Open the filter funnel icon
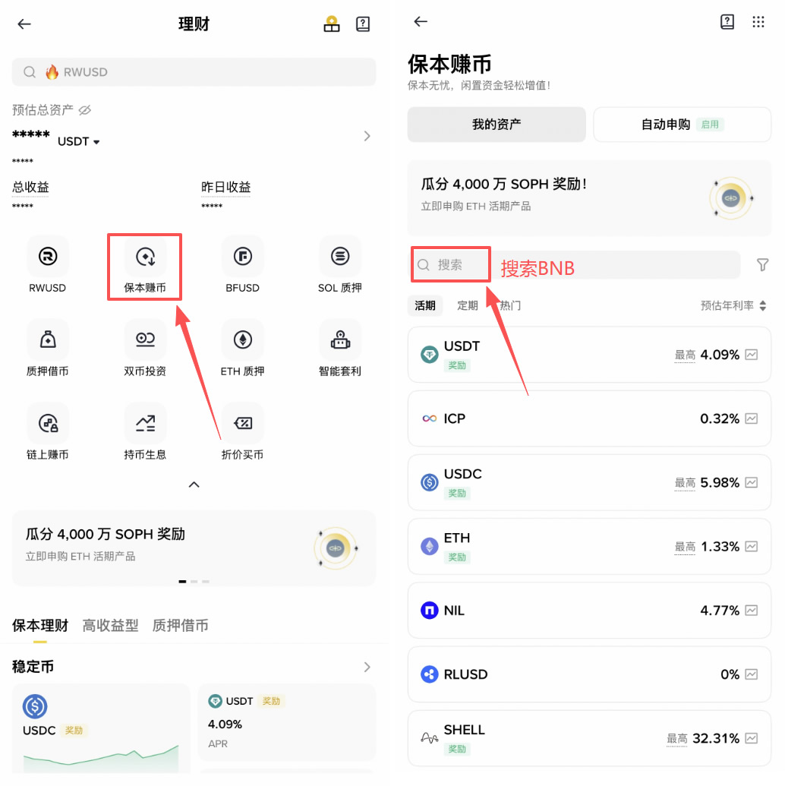785x786 pixels. (762, 265)
